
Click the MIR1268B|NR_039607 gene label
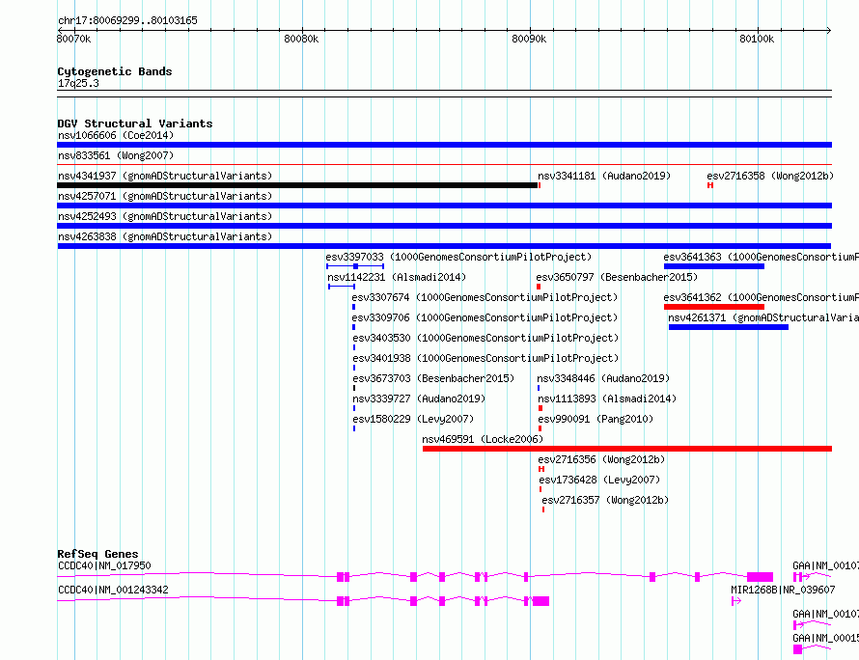[x=783, y=590]
